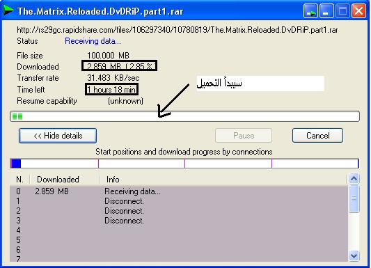This screenshot has height=268, width=371.
Task: Click the disabled Pause button
Action: (244, 136)
